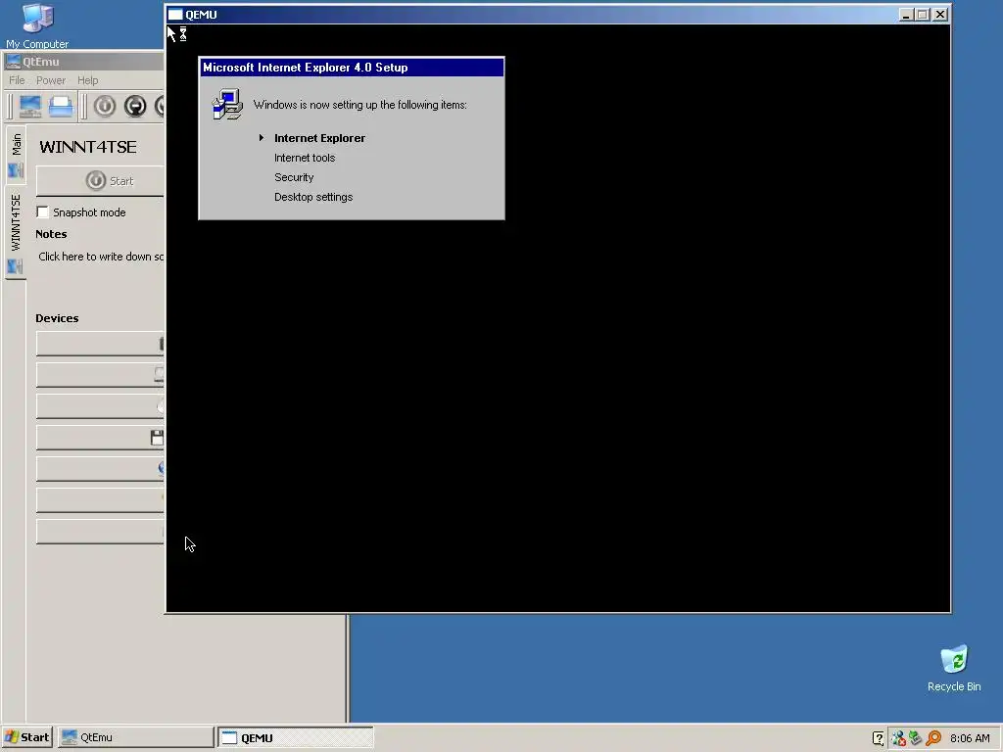Click the Start machine button in QtEmu
Viewport: 1003px width, 752px height.
(101, 181)
